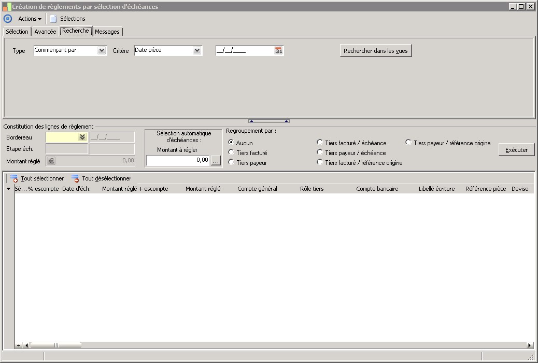Open the Messages tab

click(x=107, y=32)
